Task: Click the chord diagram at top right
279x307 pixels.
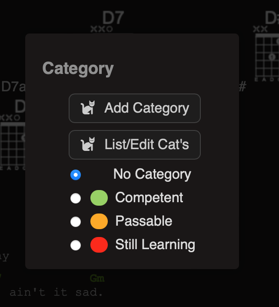Action: [266, 57]
